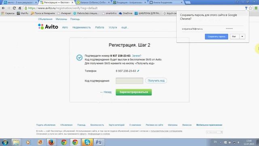Open Skype from the taskbar
259x146 pixels.
[87, 142]
